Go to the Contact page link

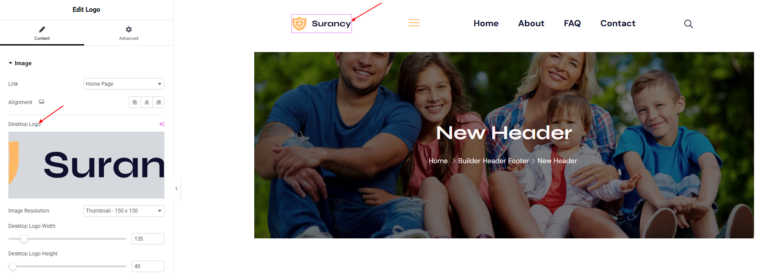point(618,24)
